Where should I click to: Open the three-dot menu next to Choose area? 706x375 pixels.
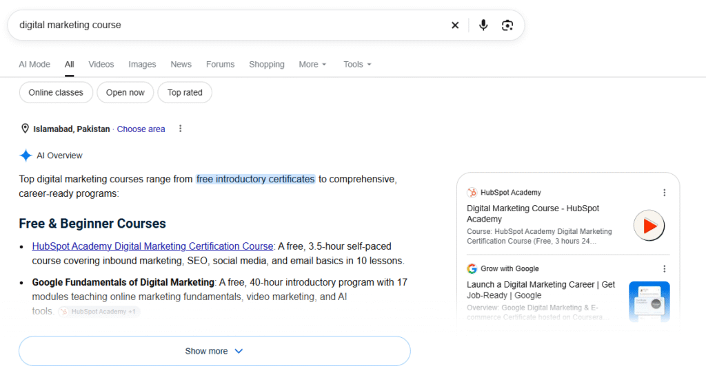(x=180, y=129)
